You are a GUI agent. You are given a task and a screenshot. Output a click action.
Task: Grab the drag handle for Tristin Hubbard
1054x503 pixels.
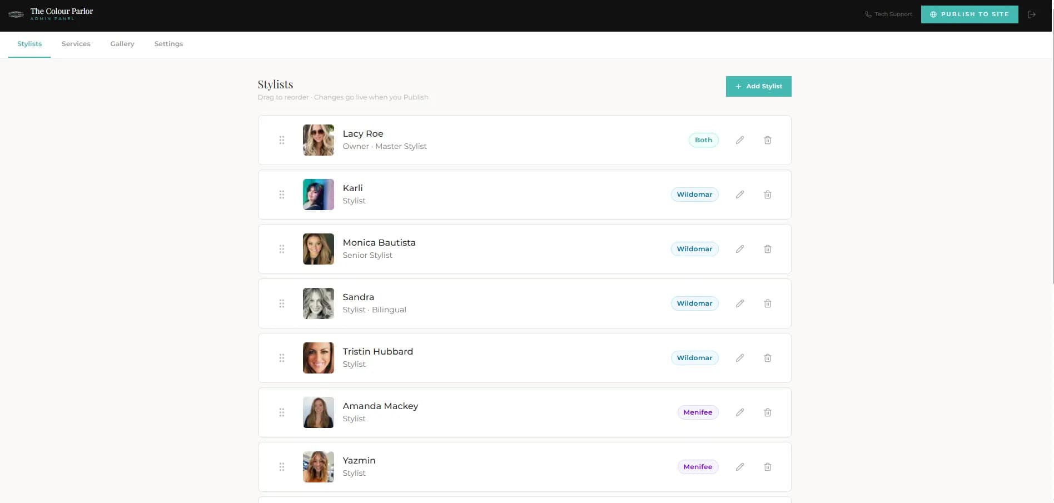[x=282, y=358]
